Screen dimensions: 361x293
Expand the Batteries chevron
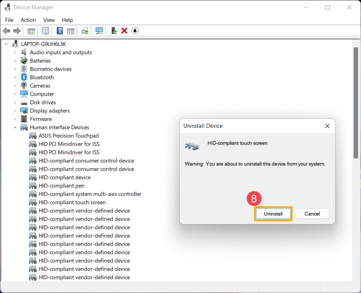[x=15, y=61]
